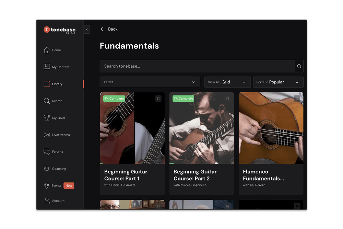Open Coaching from the sidebar

pos(59,169)
